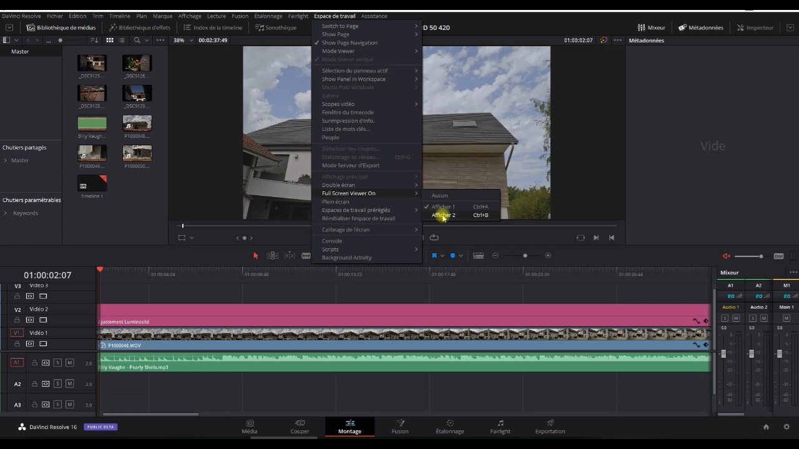The image size is (799, 449).
Task: Solo Audio 2 channel in the Mixeur
Action: (x=752, y=318)
